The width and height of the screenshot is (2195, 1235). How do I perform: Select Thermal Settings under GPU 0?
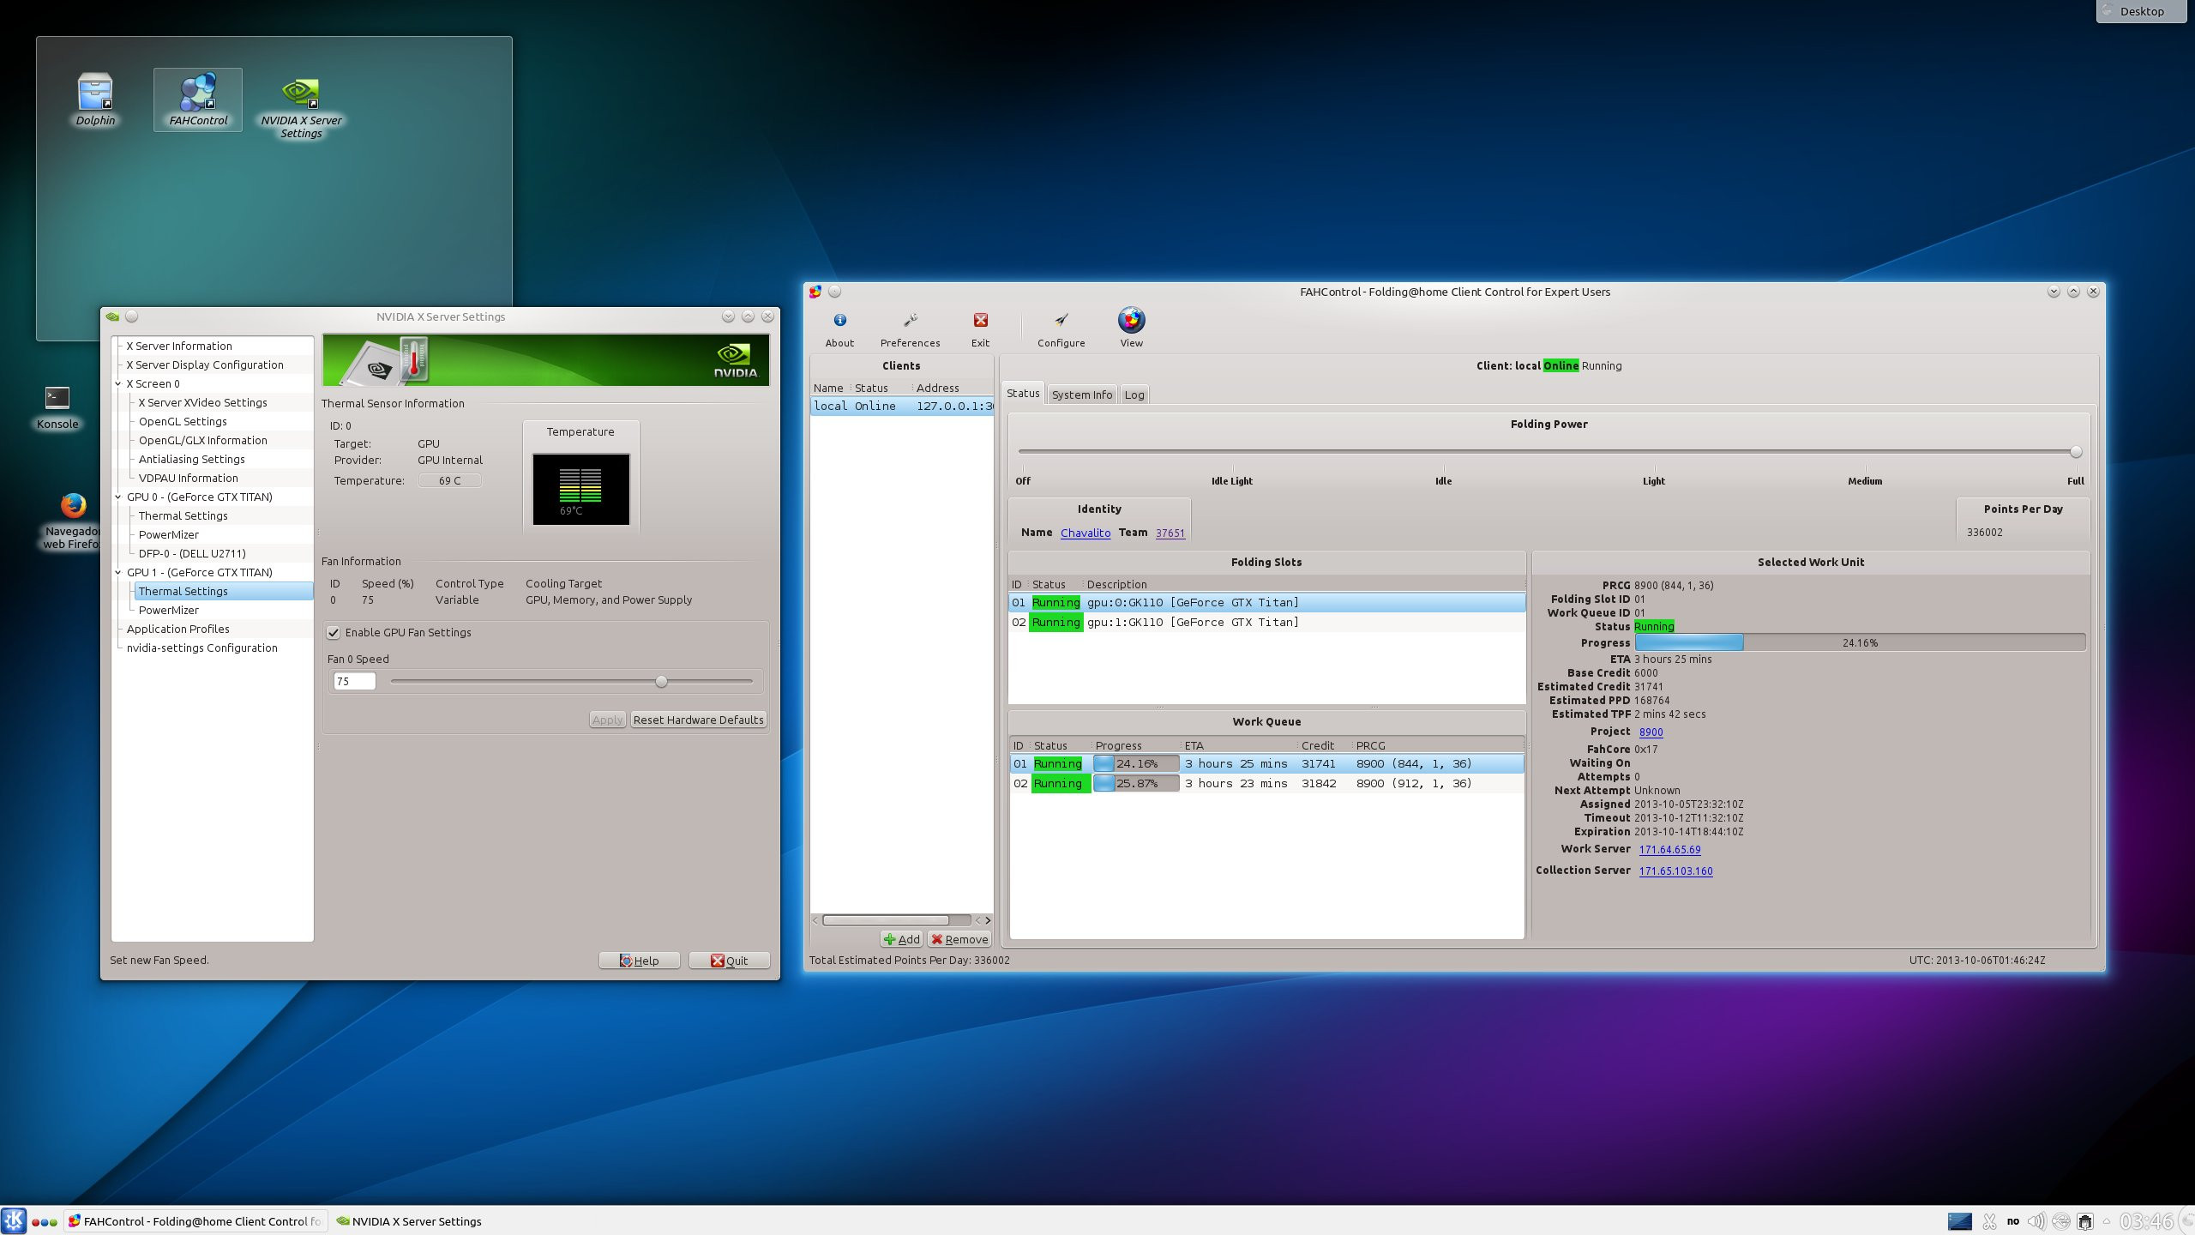(x=183, y=515)
